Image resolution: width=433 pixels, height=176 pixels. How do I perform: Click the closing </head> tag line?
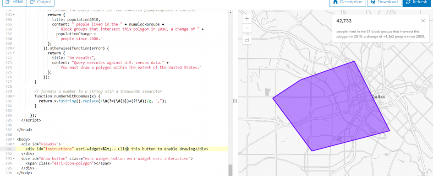(x=24, y=130)
